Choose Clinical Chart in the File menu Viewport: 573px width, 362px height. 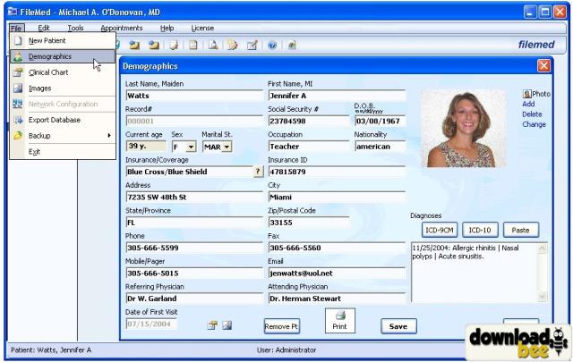point(51,72)
